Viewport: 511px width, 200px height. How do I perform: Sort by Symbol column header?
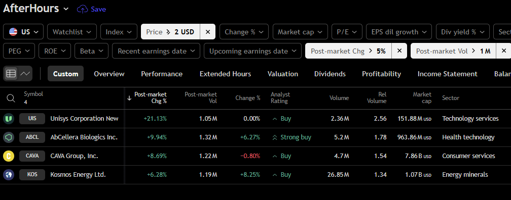pyautogui.click(x=33, y=94)
